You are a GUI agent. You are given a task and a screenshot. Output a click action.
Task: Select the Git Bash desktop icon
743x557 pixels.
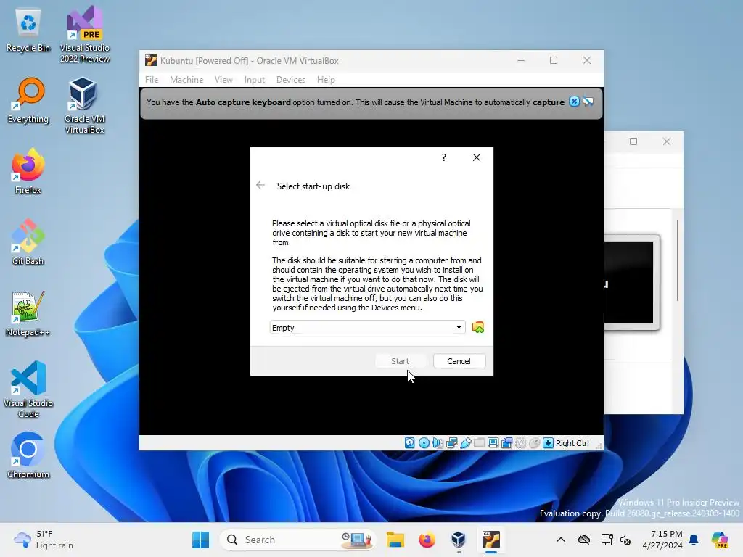click(x=28, y=242)
